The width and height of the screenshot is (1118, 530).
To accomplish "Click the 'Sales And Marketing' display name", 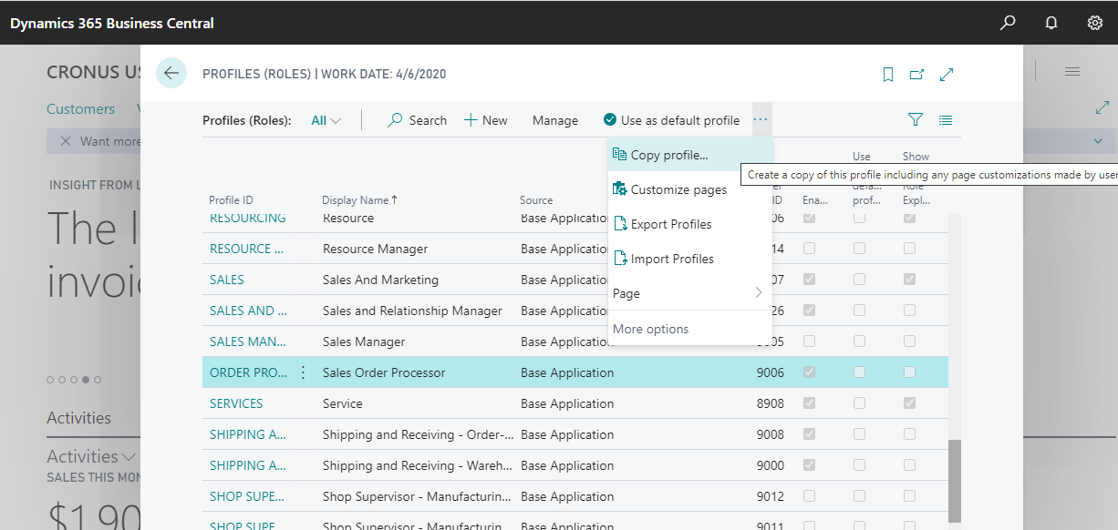I will pos(380,280).
